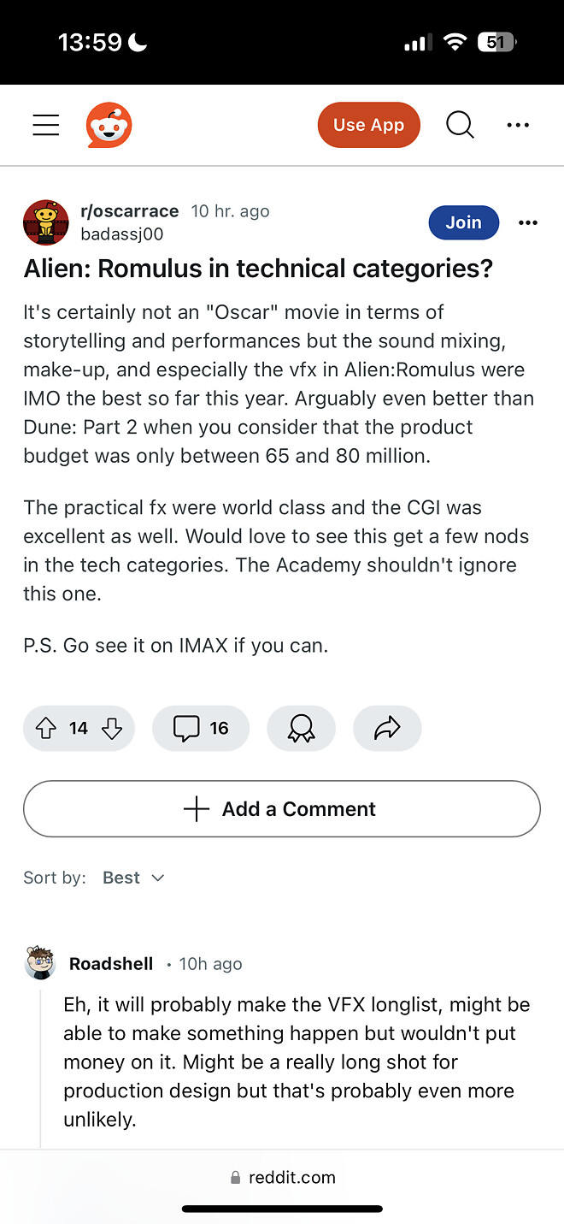Viewport: 564px width, 1224px height.
Task: Click Add a Comment button
Action: coord(282,809)
